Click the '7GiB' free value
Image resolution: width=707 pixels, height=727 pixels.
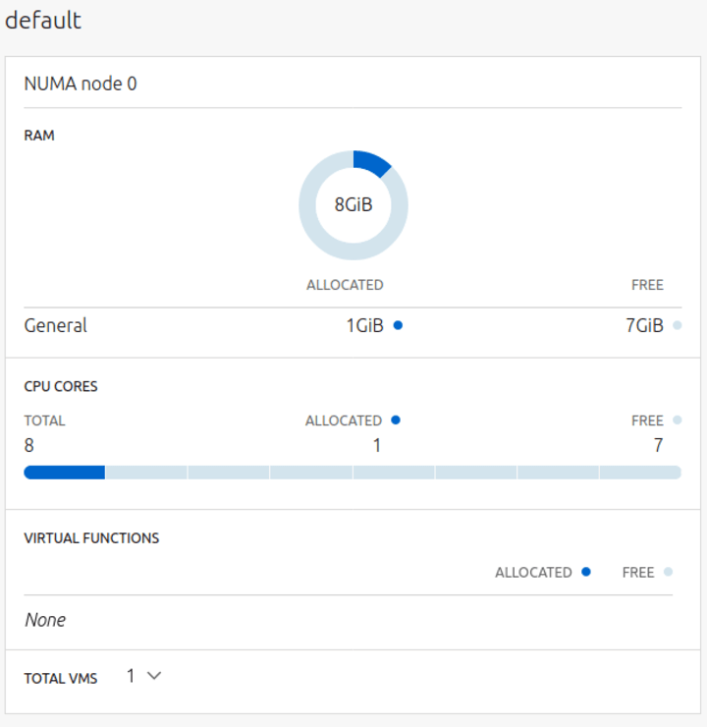[644, 325]
